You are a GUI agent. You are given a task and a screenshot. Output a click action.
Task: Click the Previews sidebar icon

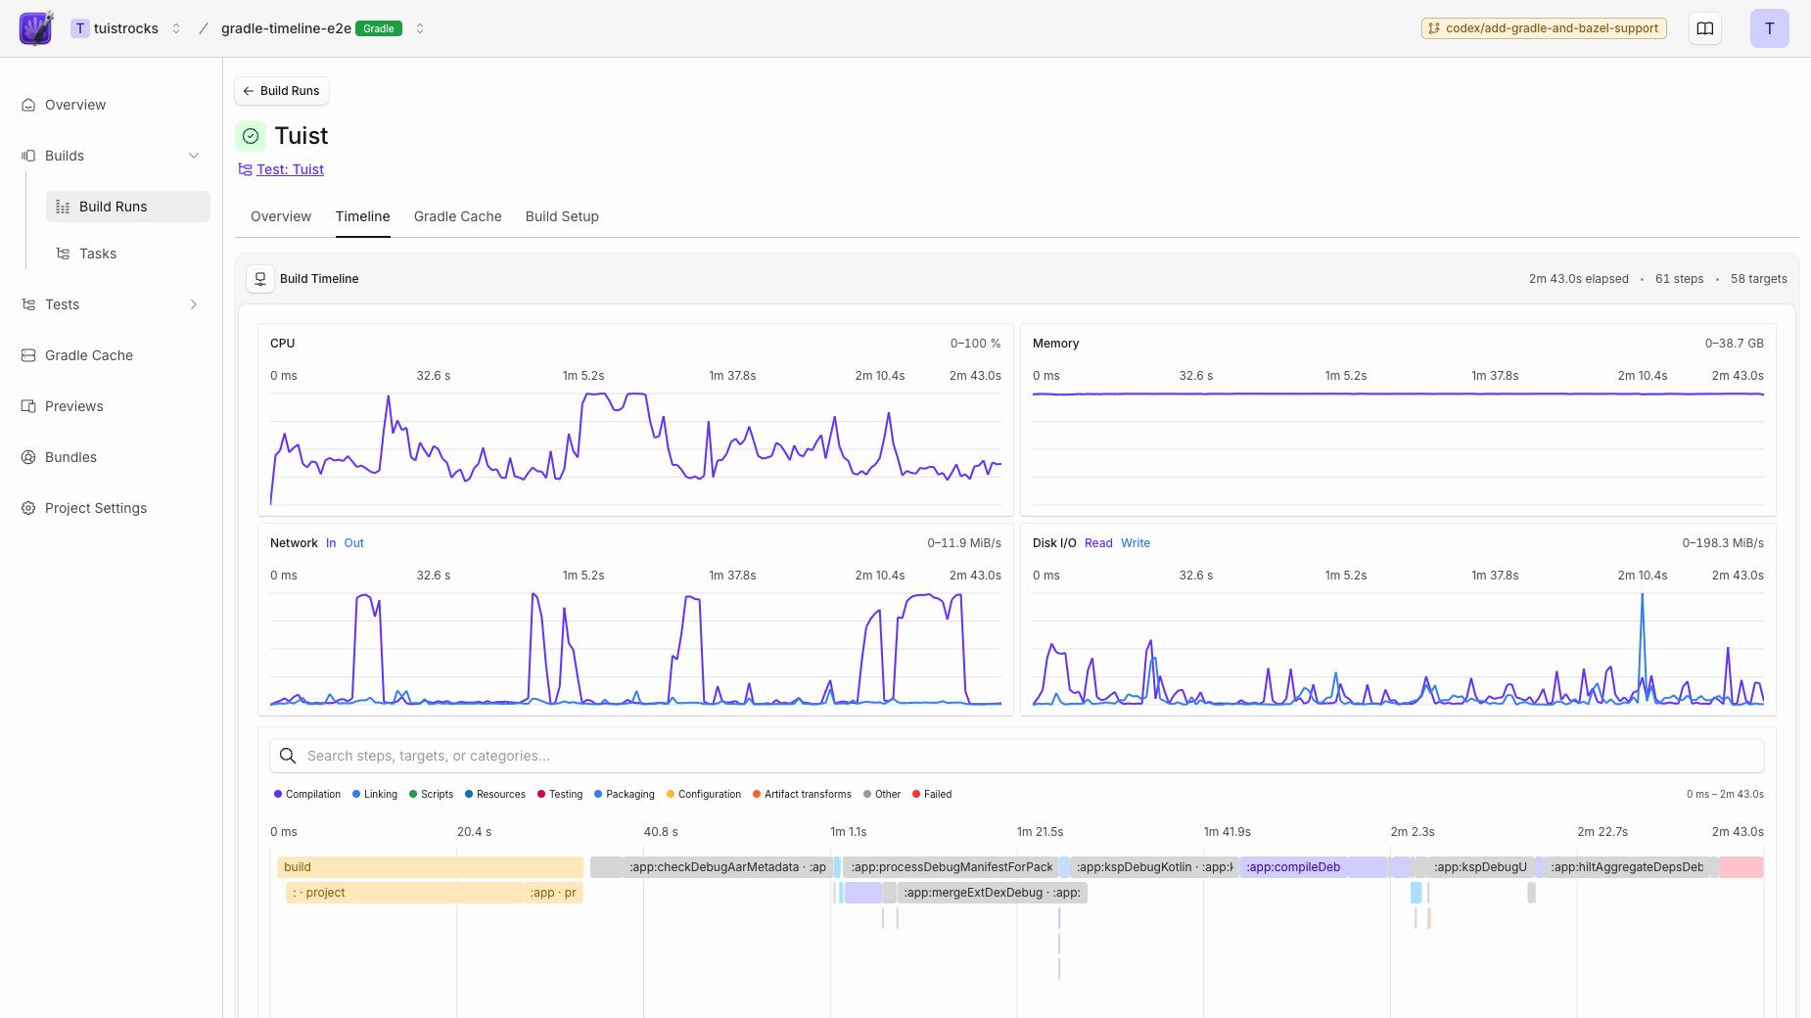coord(28,406)
